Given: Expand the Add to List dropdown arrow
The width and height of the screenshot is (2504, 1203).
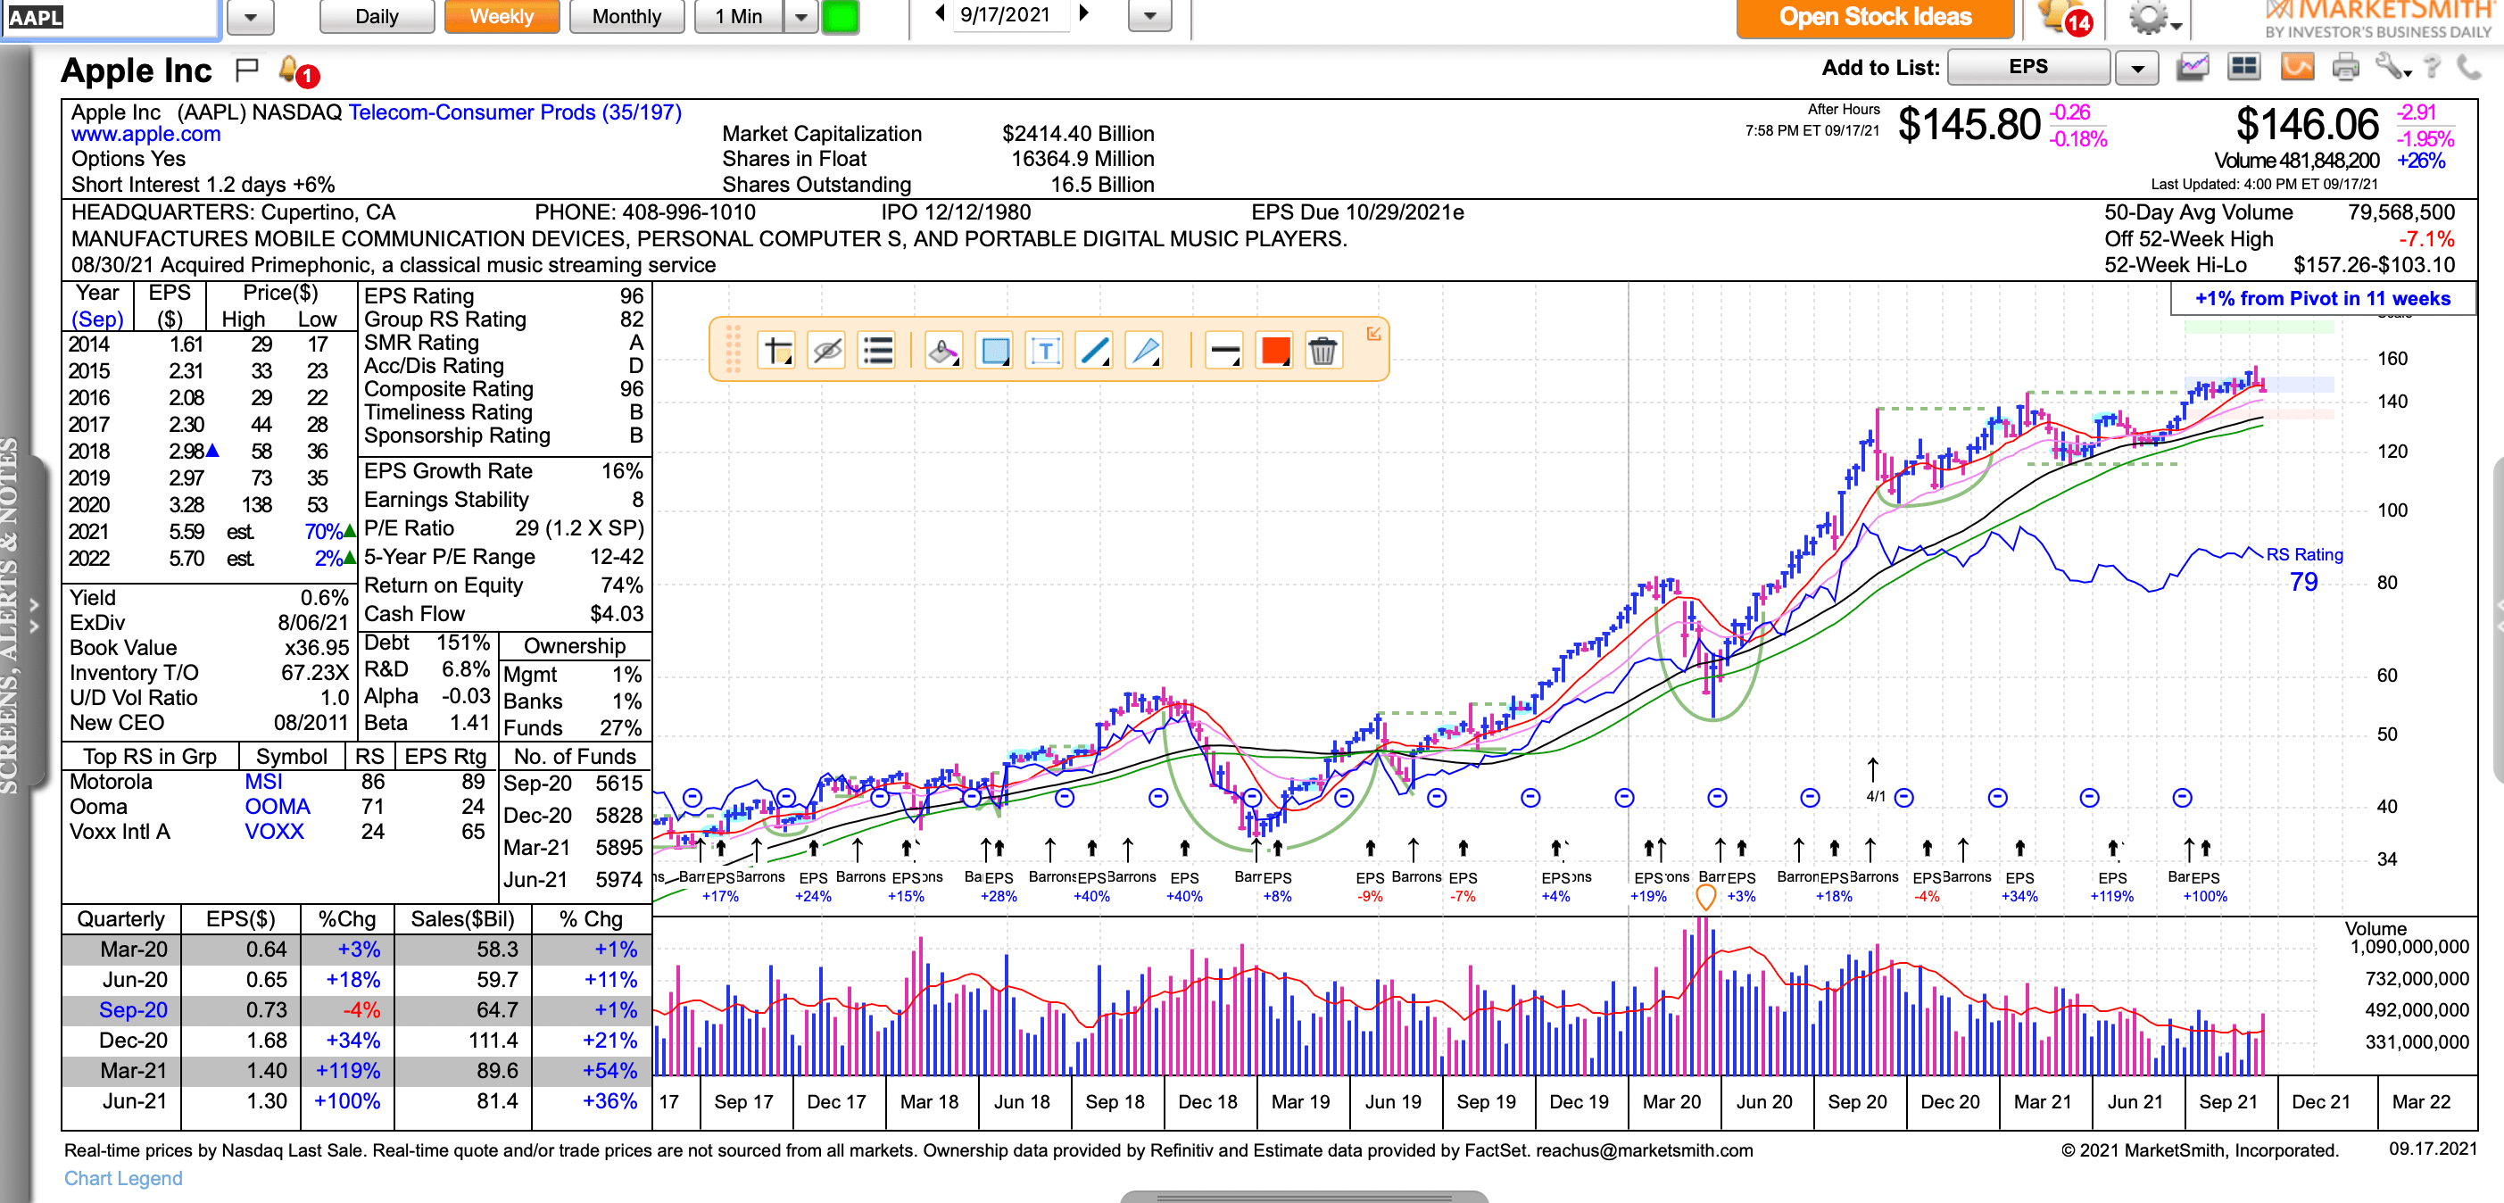Looking at the screenshot, I should point(2136,68).
